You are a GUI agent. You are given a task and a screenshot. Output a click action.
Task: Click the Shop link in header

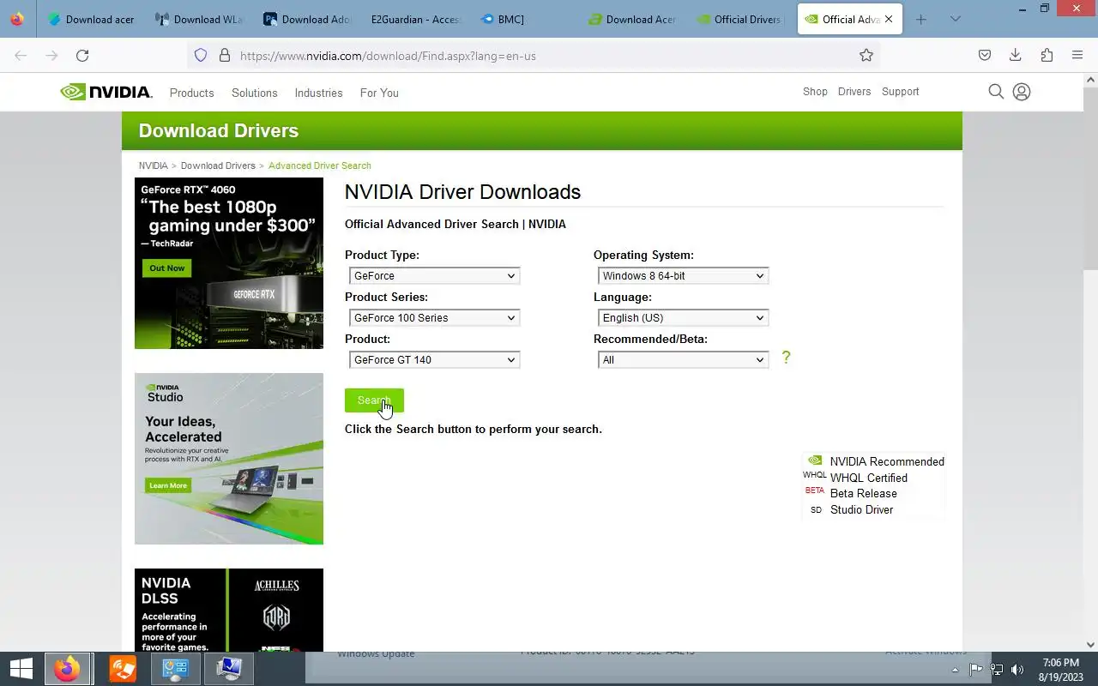point(815,92)
